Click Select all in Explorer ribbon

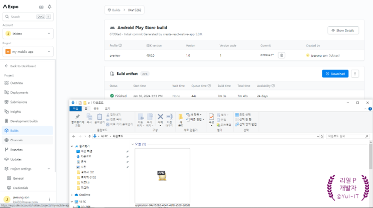(x=243, y=115)
